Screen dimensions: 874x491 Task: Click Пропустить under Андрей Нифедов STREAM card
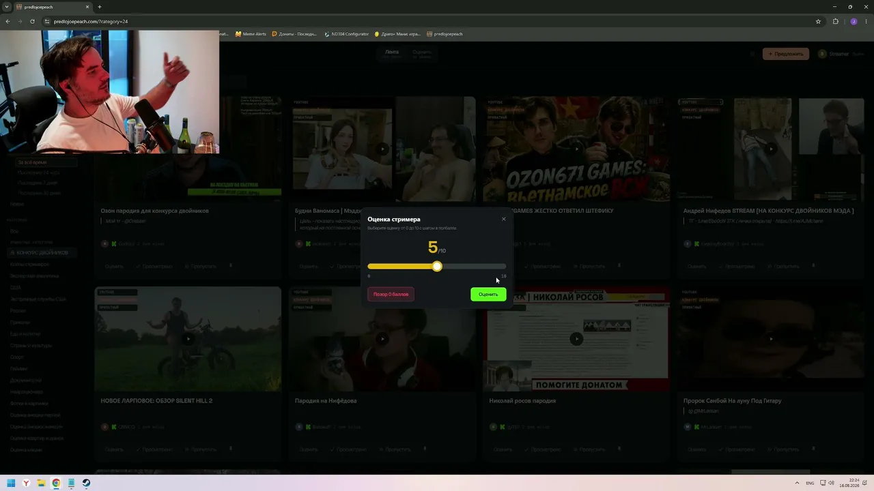point(783,266)
